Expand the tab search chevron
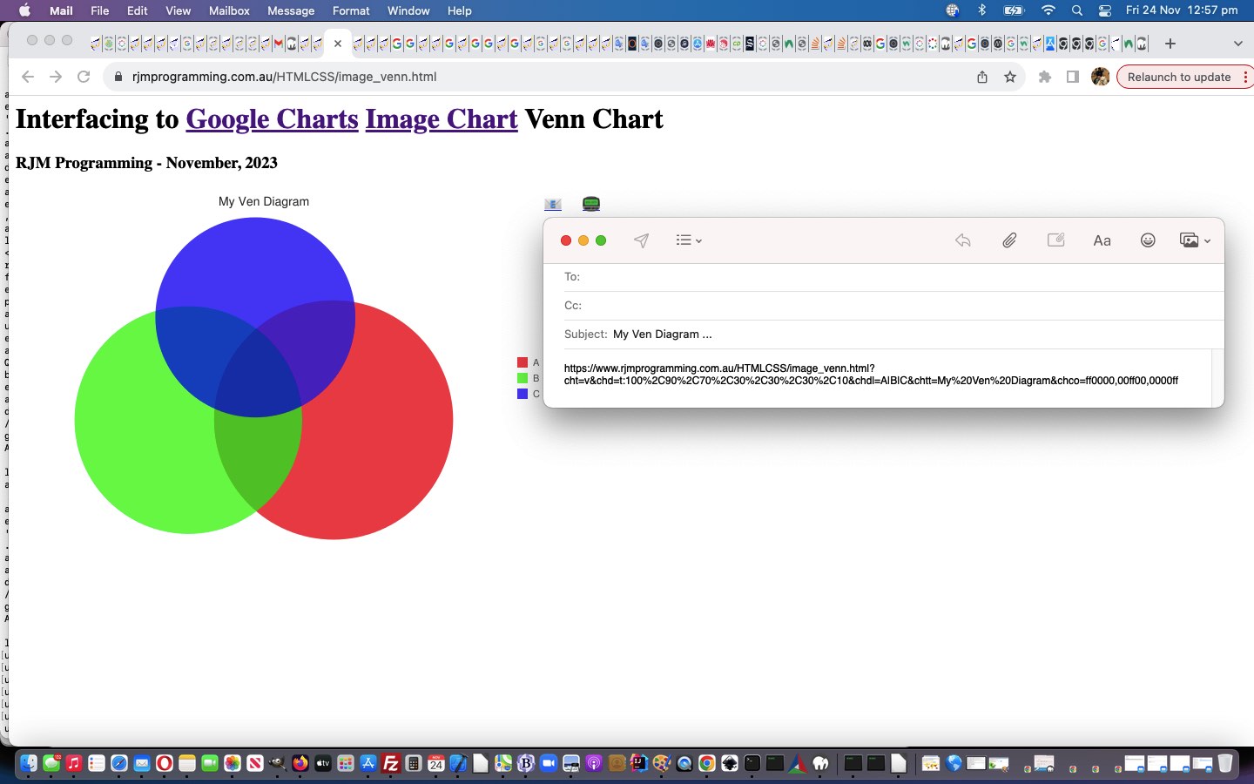The width and height of the screenshot is (1254, 784). [1238, 43]
